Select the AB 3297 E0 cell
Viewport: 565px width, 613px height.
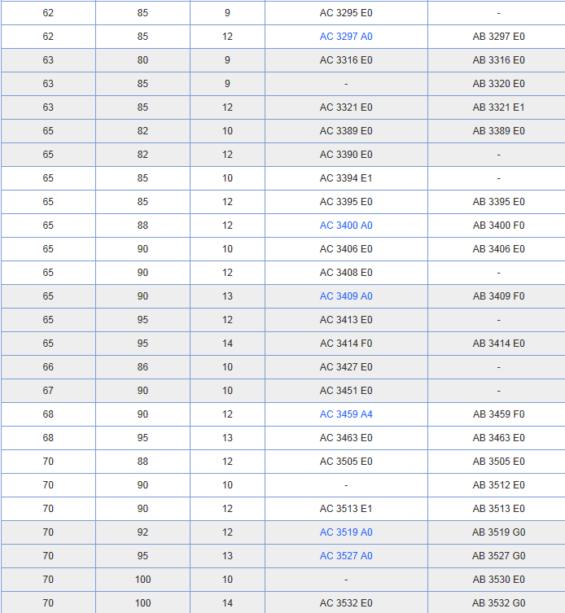coord(498,37)
